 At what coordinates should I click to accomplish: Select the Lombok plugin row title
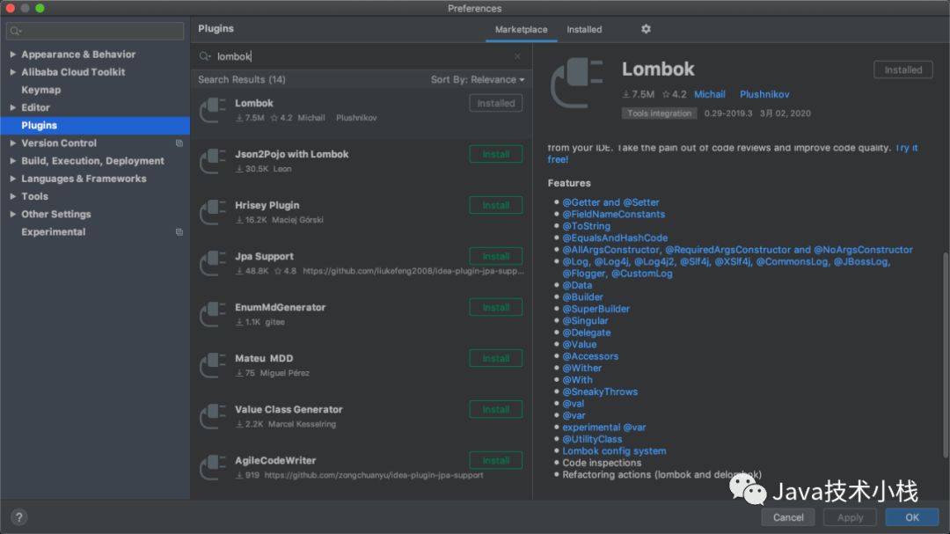pos(254,103)
